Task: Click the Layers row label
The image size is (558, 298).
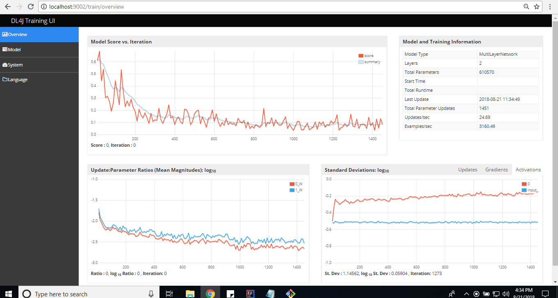Action: point(411,63)
